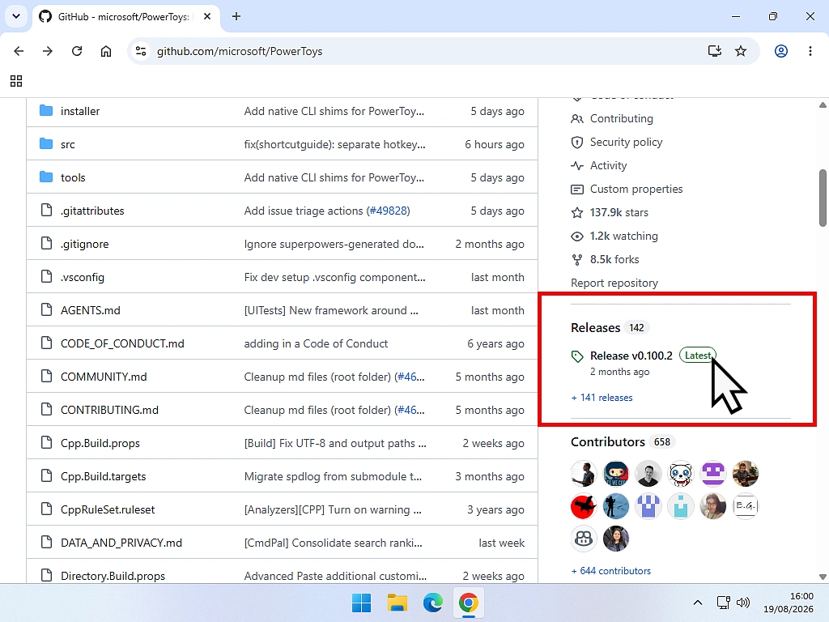The image size is (829, 622).
Task: Close the GitHub PowerToys tab
Action: 207,16
